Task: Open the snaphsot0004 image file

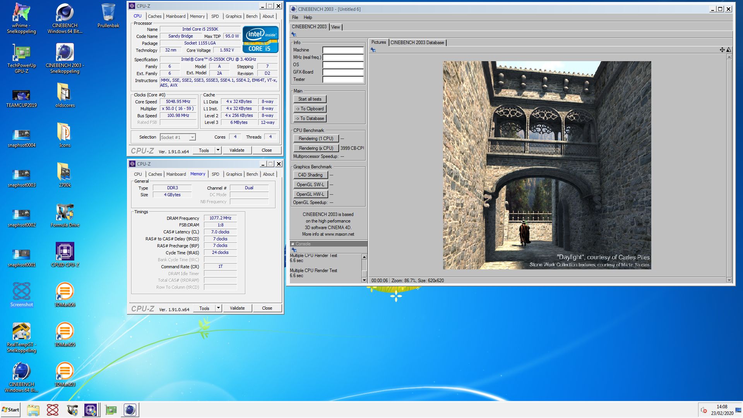Action: tap(21, 138)
